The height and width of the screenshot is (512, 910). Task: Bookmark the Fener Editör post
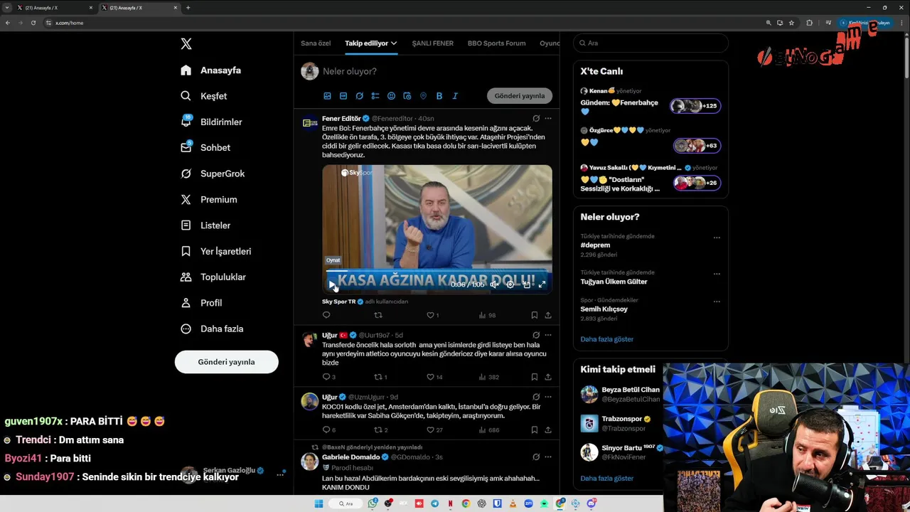(x=534, y=315)
